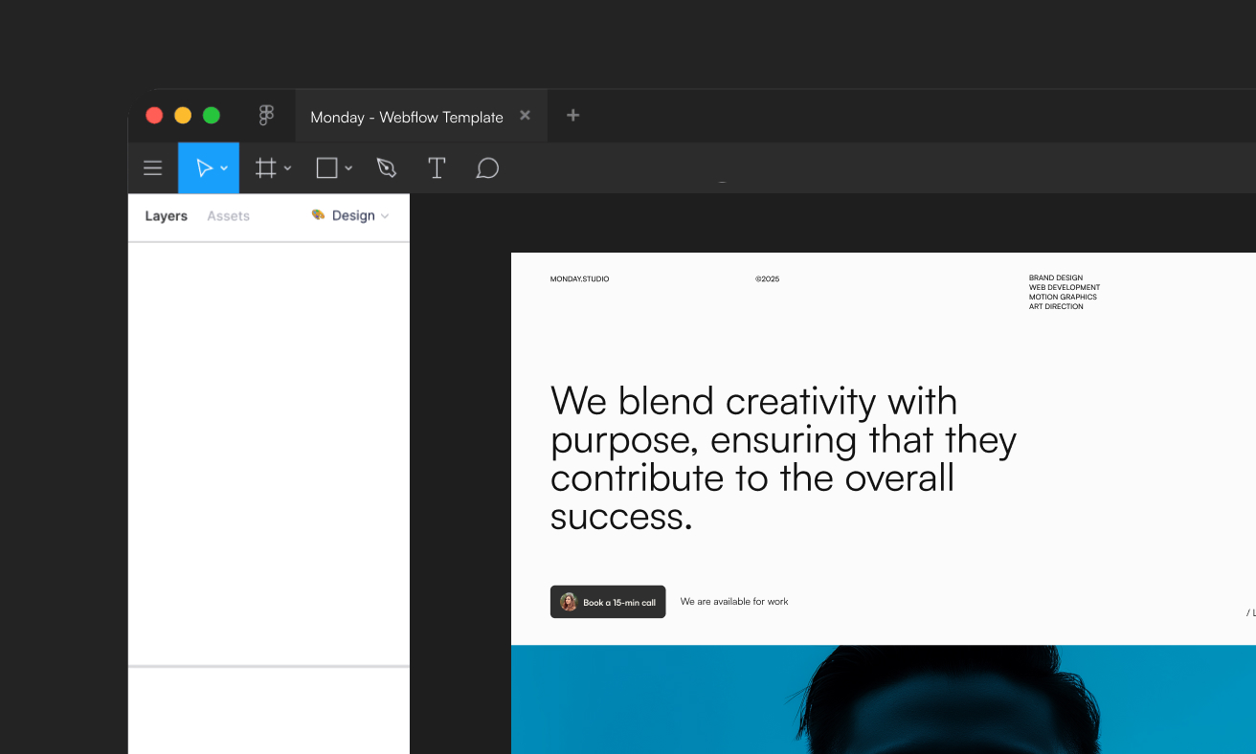The image size is (1256, 754).
Task: Select We are available for work text
Action: click(x=734, y=602)
